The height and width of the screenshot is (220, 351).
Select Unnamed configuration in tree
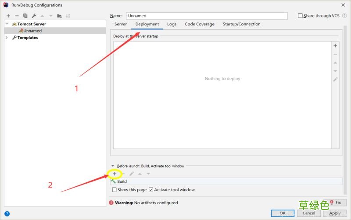[x=55, y=31]
